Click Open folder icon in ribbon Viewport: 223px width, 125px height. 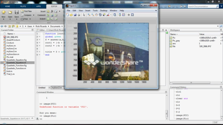click(10, 12)
